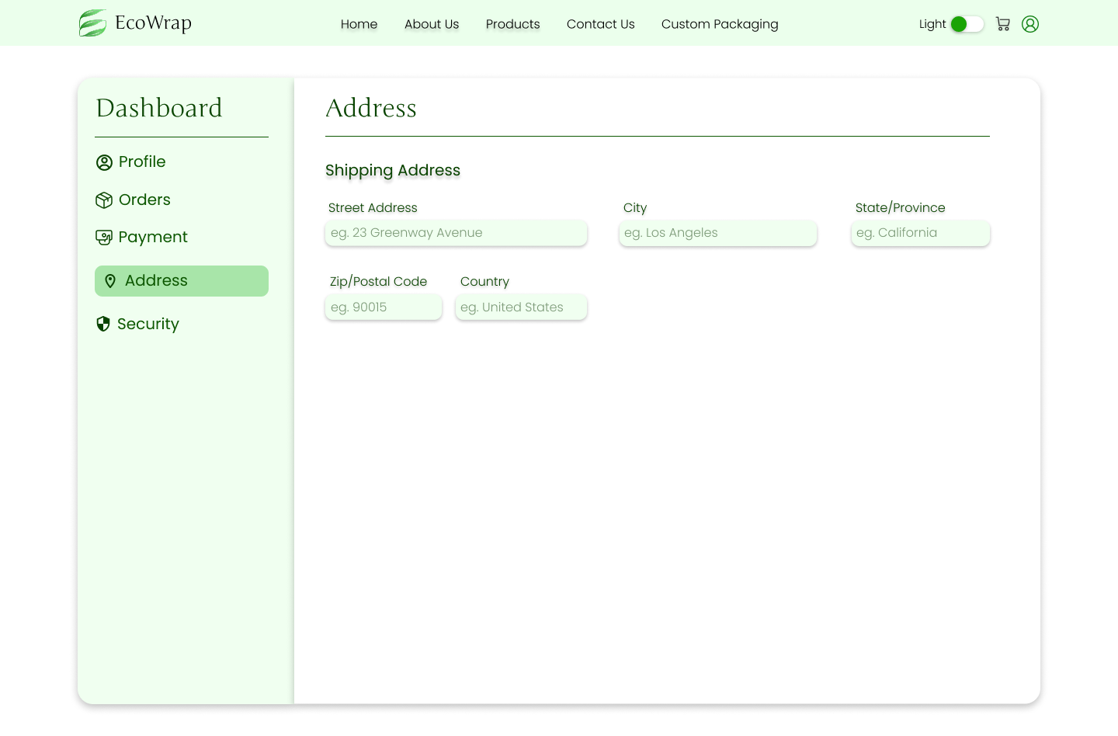The height and width of the screenshot is (736, 1118).
Task: Click the Profile person icon in sidebar
Action: 104,162
